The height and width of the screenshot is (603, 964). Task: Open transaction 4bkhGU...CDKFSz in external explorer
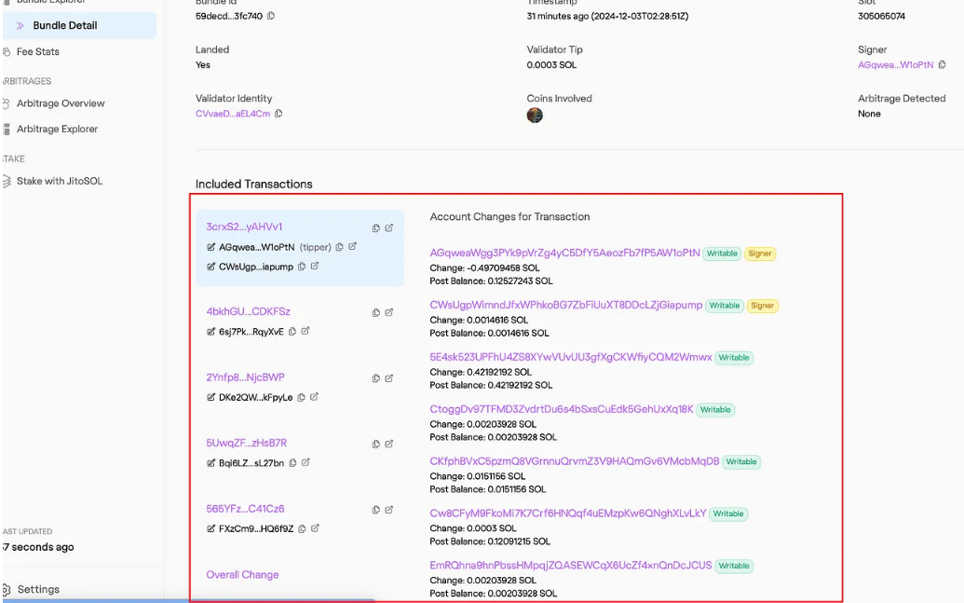(388, 312)
